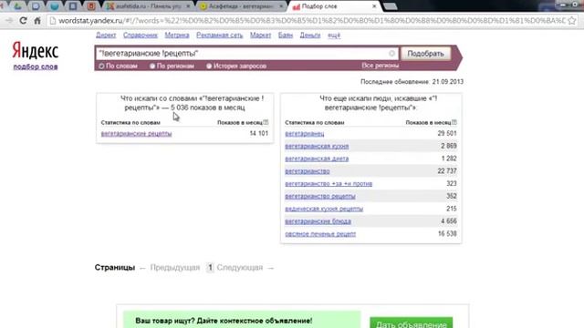Open the вегетарианство keyword link
Screen dimensions: 584x328
pyautogui.click(x=308, y=171)
